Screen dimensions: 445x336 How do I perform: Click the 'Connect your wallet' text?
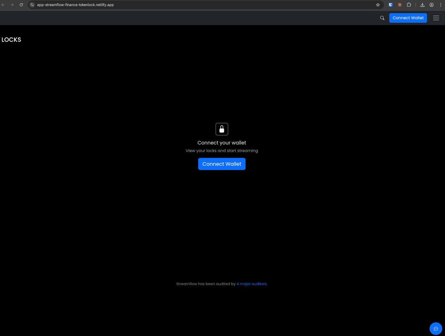point(222,143)
